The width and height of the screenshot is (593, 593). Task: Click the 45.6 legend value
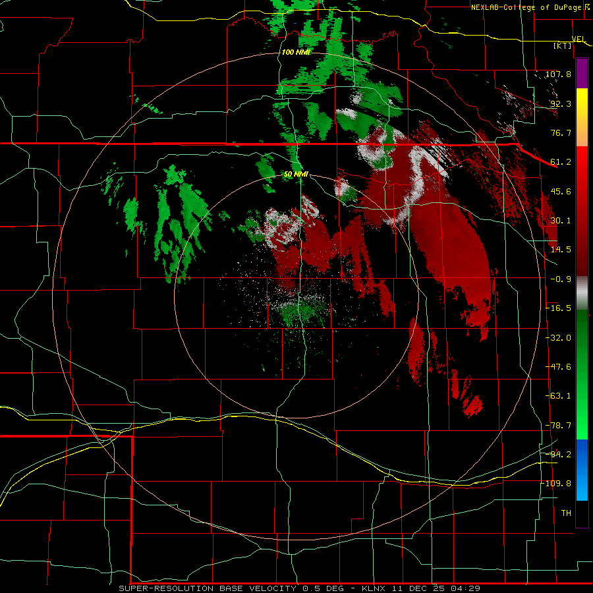pyautogui.click(x=561, y=191)
